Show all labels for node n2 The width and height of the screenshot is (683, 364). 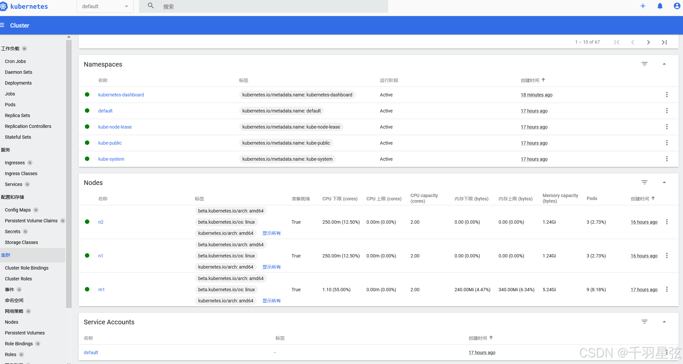point(271,233)
